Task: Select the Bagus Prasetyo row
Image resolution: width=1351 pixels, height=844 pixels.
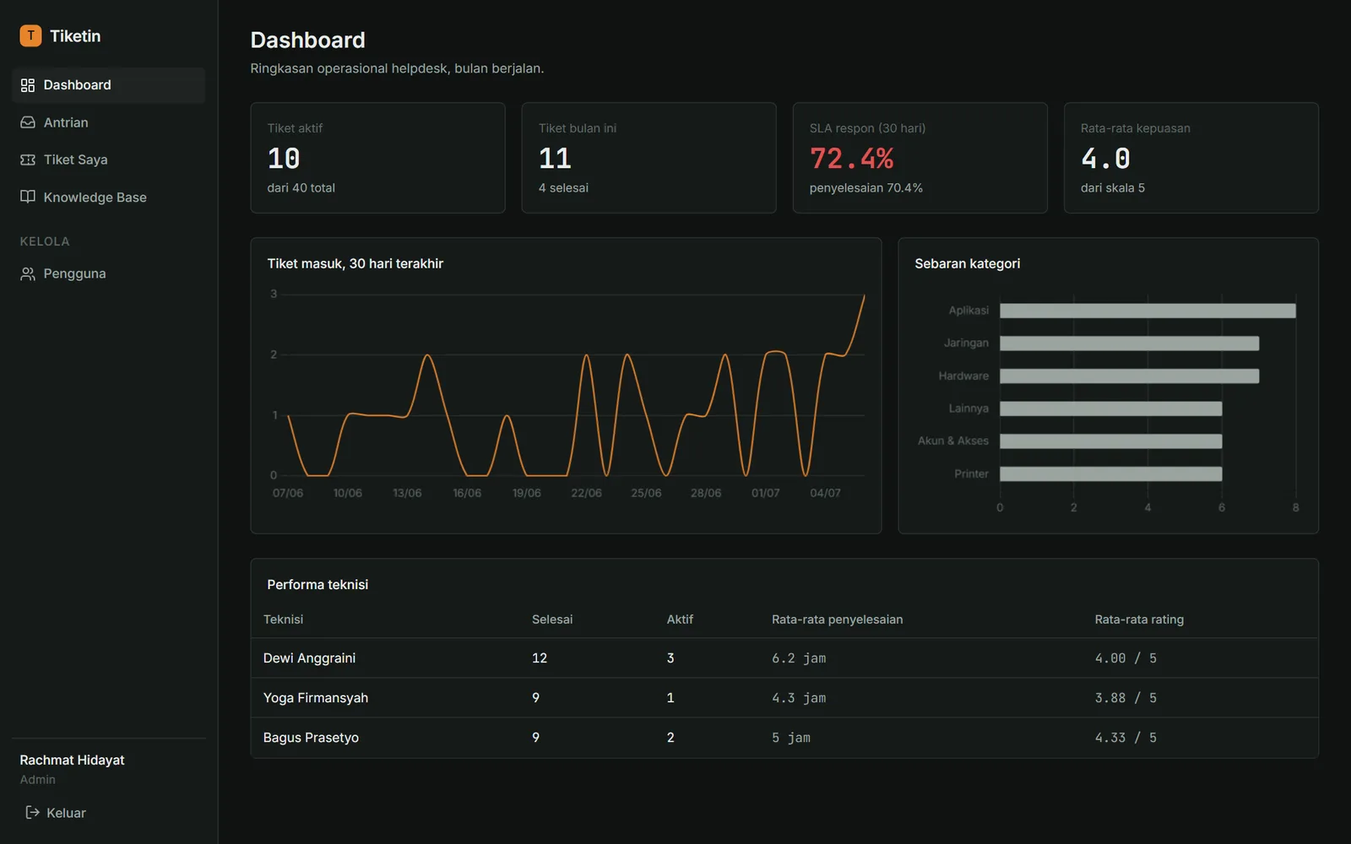Action: pos(784,738)
